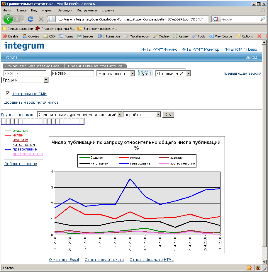Open the back/forward history dropdown arrow

tap(22, 19)
